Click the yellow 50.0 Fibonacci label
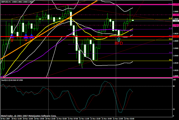179x120 pixels. click(x=170, y=39)
